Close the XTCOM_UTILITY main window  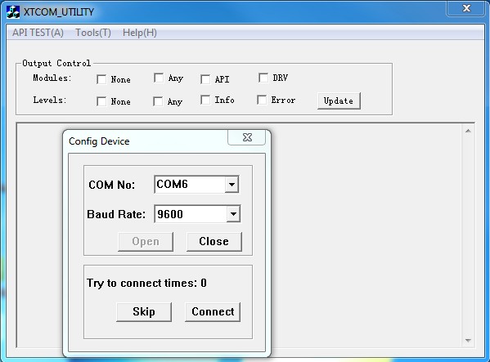[x=466, y=8]
